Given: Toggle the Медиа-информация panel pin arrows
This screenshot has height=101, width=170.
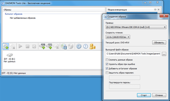Looking at the screenshot, I should tap(155, 9).
